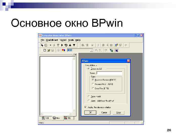This screenshot has width=182, height=136.
Task: Click the Help button in BPwin dialog
Action: pos(118,112)
